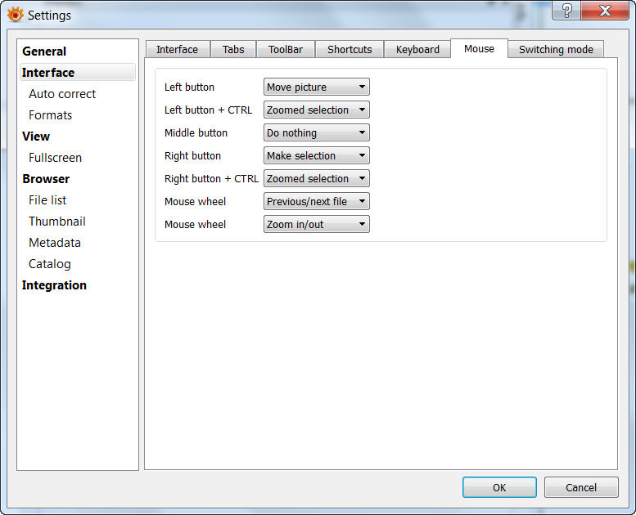Open the Fullscreen settings page
Screen dimensions: 636x515
pyautogui.click(x=55, y=158)
